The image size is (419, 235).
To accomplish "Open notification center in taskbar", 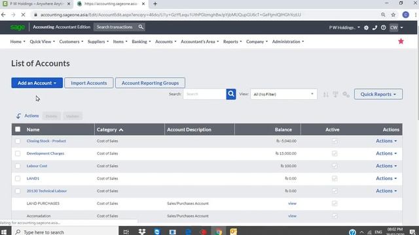I will coord(412,232).
